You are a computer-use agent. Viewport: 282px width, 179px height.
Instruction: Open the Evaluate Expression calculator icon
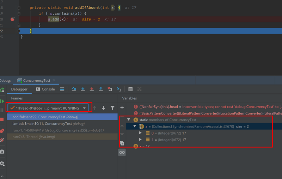coord(130,89)
